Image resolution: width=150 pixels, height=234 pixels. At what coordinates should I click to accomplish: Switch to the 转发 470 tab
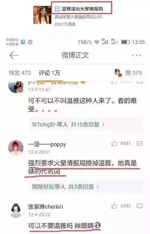[20, 73]
